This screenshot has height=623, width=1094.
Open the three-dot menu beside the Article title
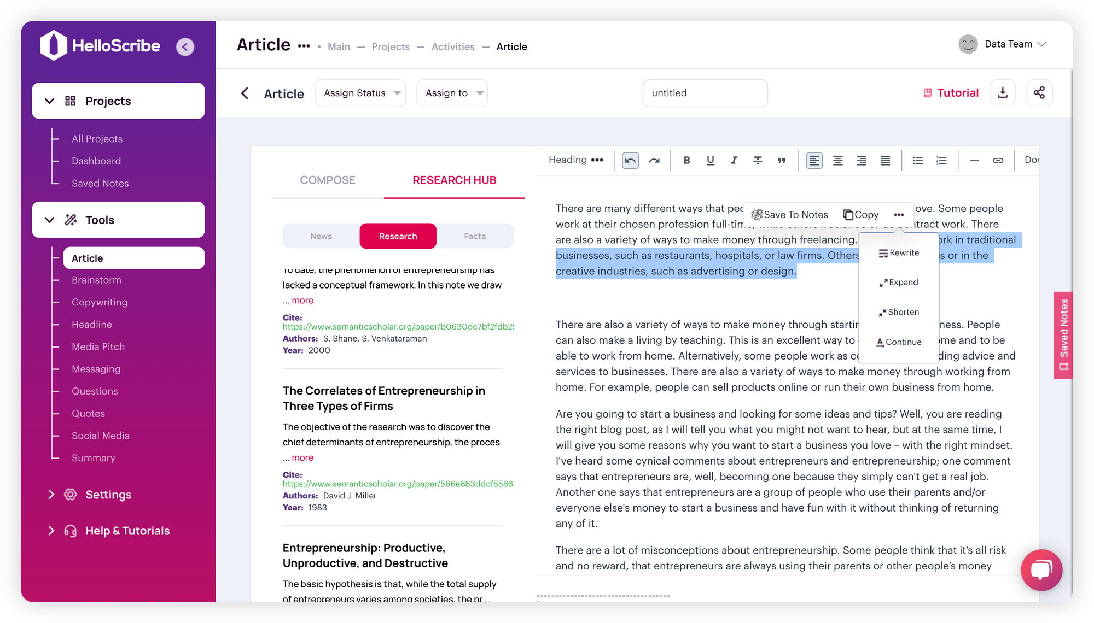[x=304, y=46]
